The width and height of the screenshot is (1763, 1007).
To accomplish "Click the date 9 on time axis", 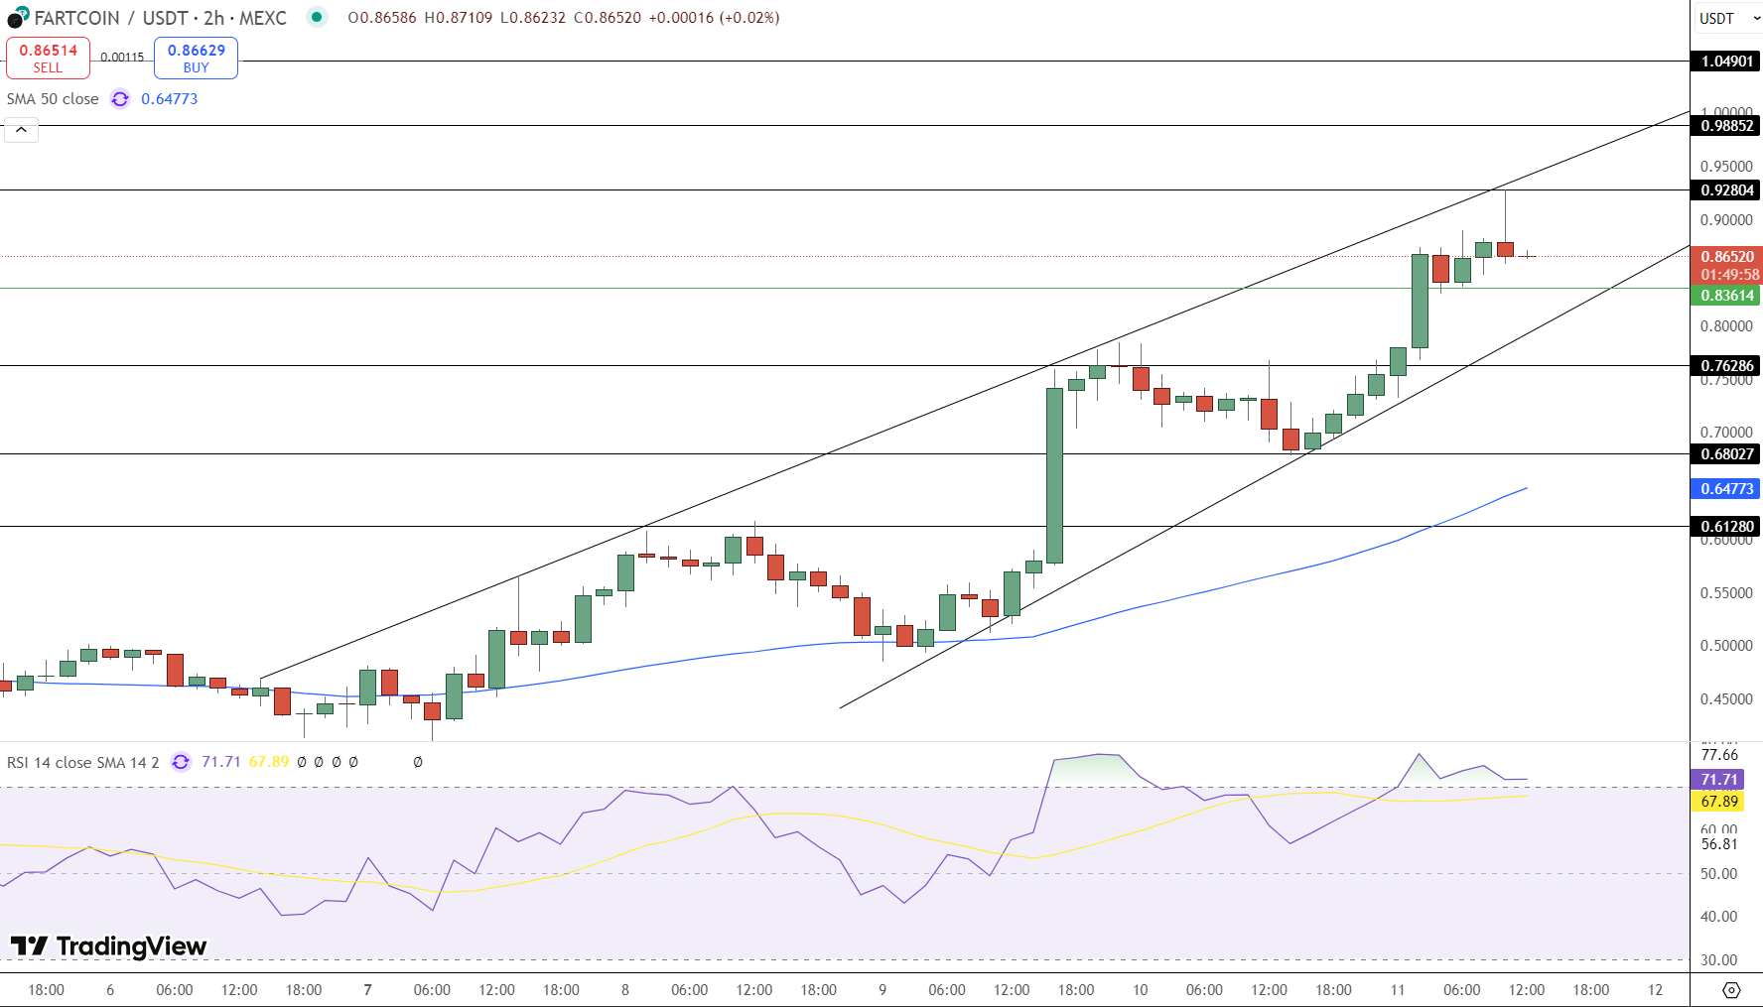I will pyautogui.click(x=882, y=990).
